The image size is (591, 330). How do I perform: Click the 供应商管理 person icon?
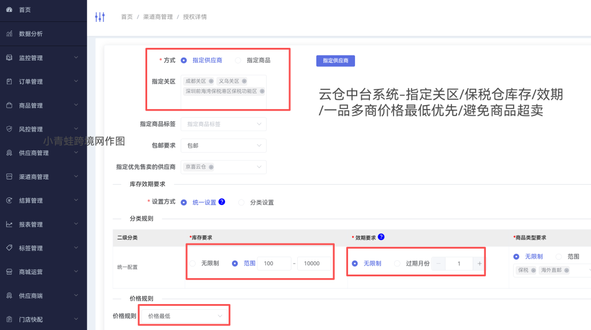pos(9,153)
